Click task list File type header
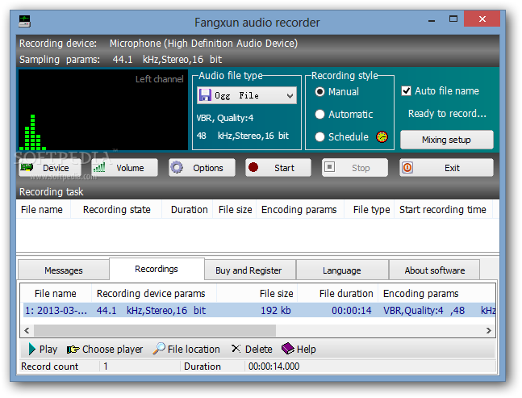This screenshot has width=522, height=398. [x=371, y=209]
